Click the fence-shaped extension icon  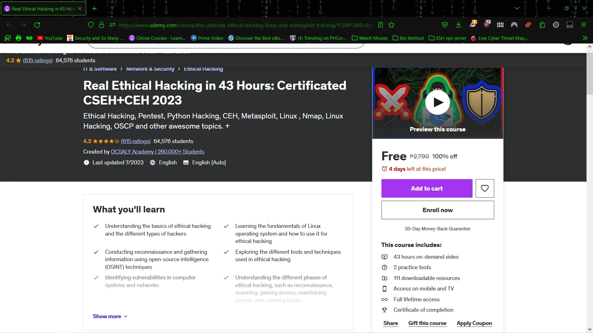coord(500,25)
